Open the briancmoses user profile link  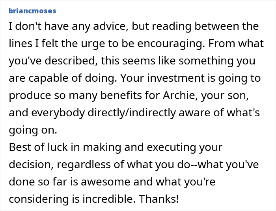(32, 11)
